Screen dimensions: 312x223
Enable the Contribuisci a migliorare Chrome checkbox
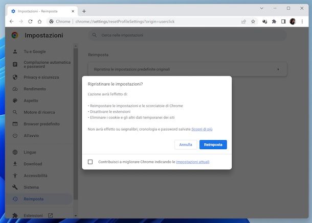point(90,162)
